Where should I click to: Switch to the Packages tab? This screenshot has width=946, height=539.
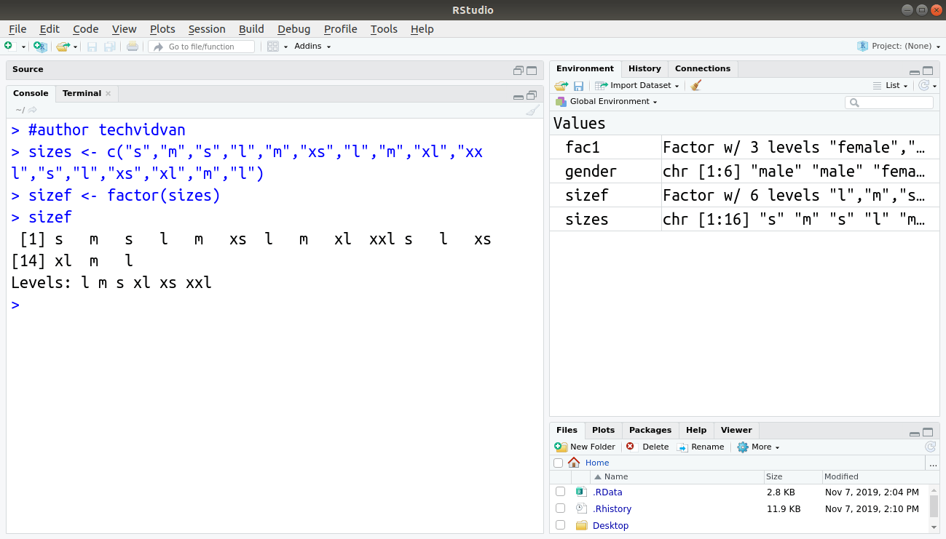coord(650,430)
